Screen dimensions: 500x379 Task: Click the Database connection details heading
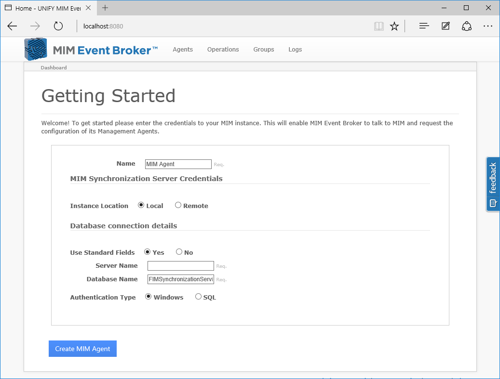[x=124, y=226]
